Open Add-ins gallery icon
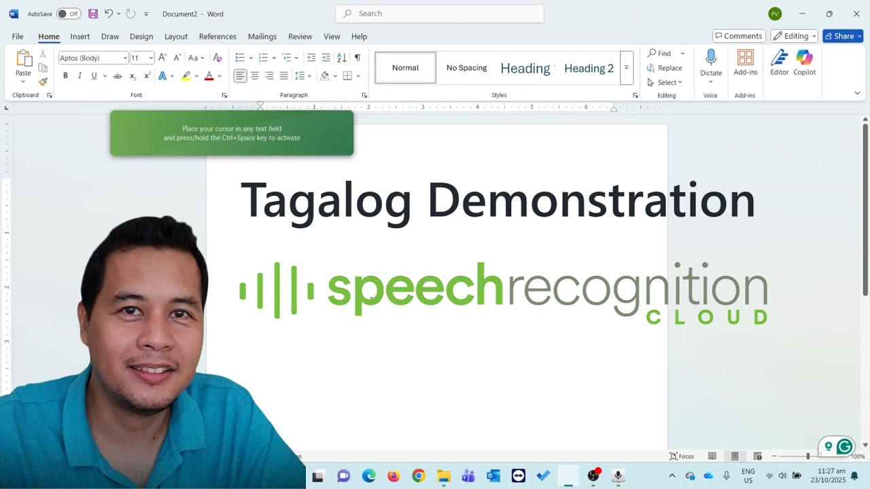The image size is (870, 489). [746, 58]
